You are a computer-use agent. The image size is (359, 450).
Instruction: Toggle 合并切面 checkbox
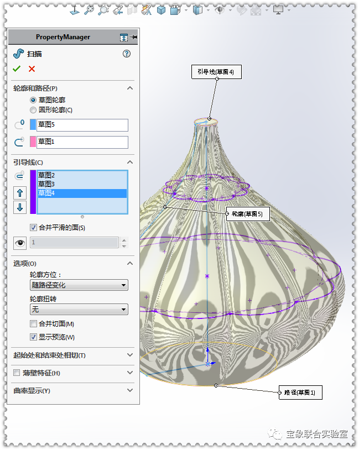point(33,324)
